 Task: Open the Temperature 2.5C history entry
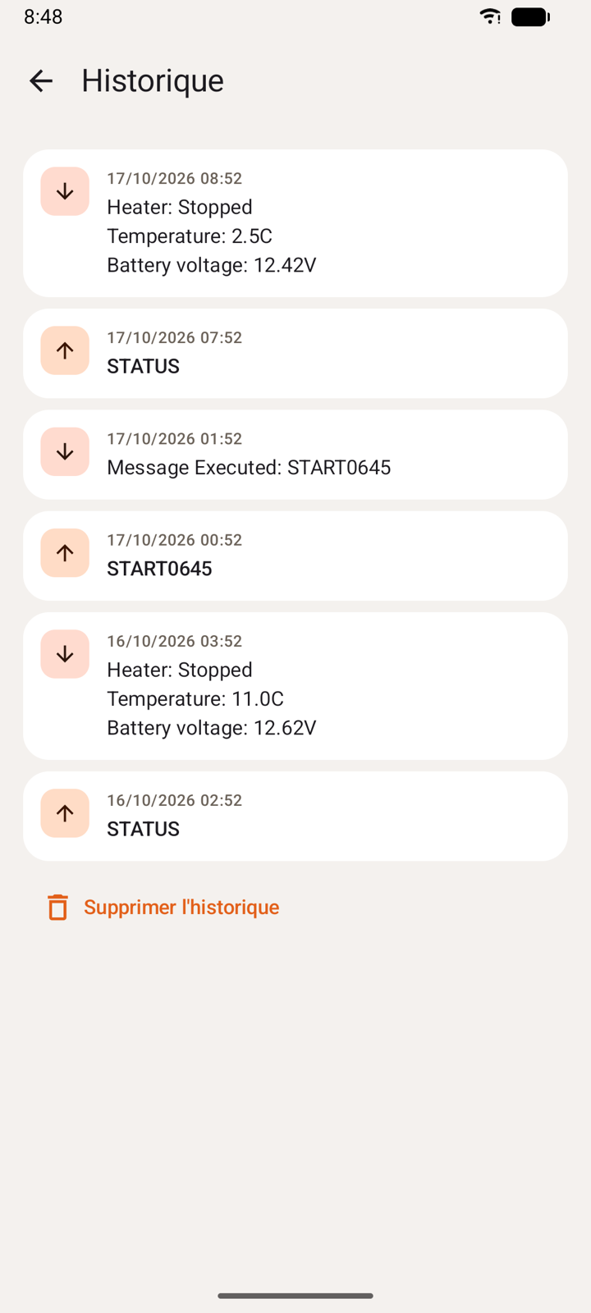tap(295, 223)
